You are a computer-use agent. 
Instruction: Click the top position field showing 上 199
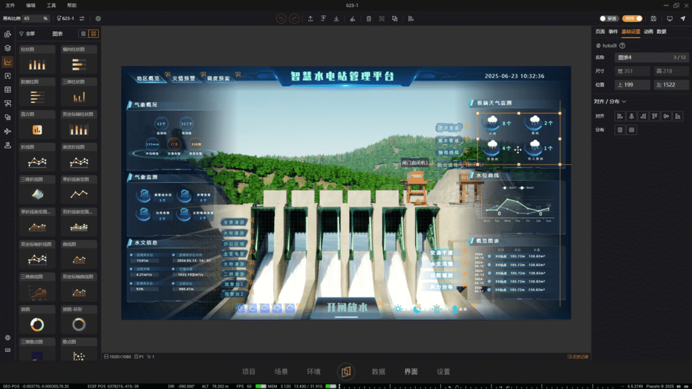(632, 84)
